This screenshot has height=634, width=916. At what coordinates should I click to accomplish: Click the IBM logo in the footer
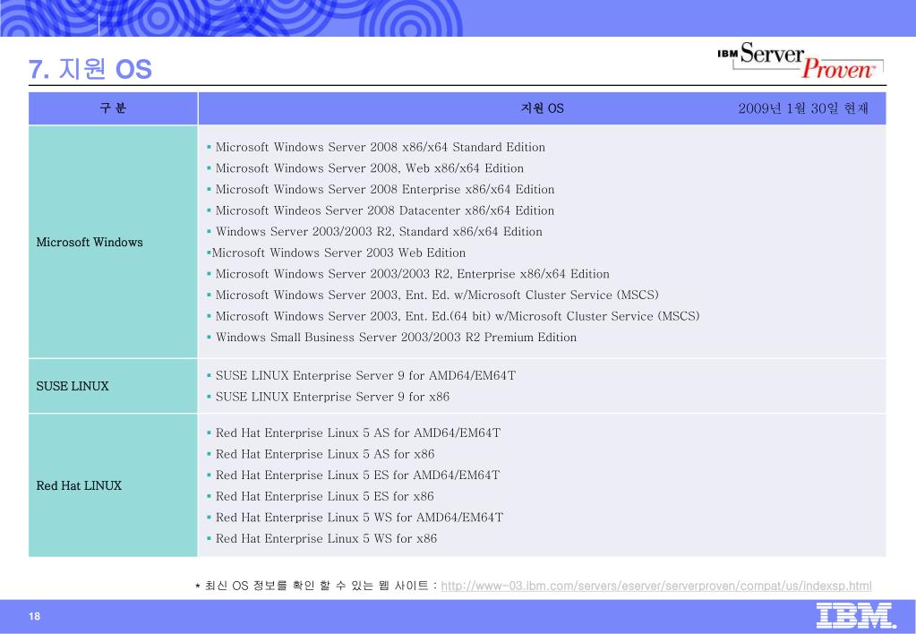pyautogui.click(x=856, y=615)
